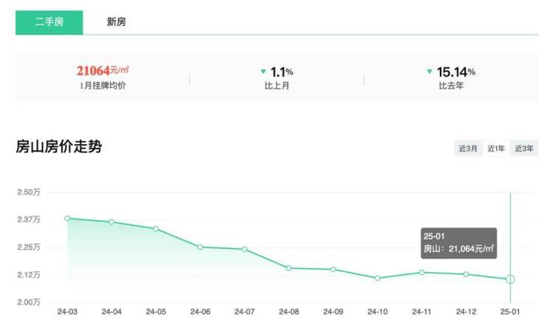Select the 近1年 time range
Viewport: 548px width, 331px height.
[x=496, y=149]
